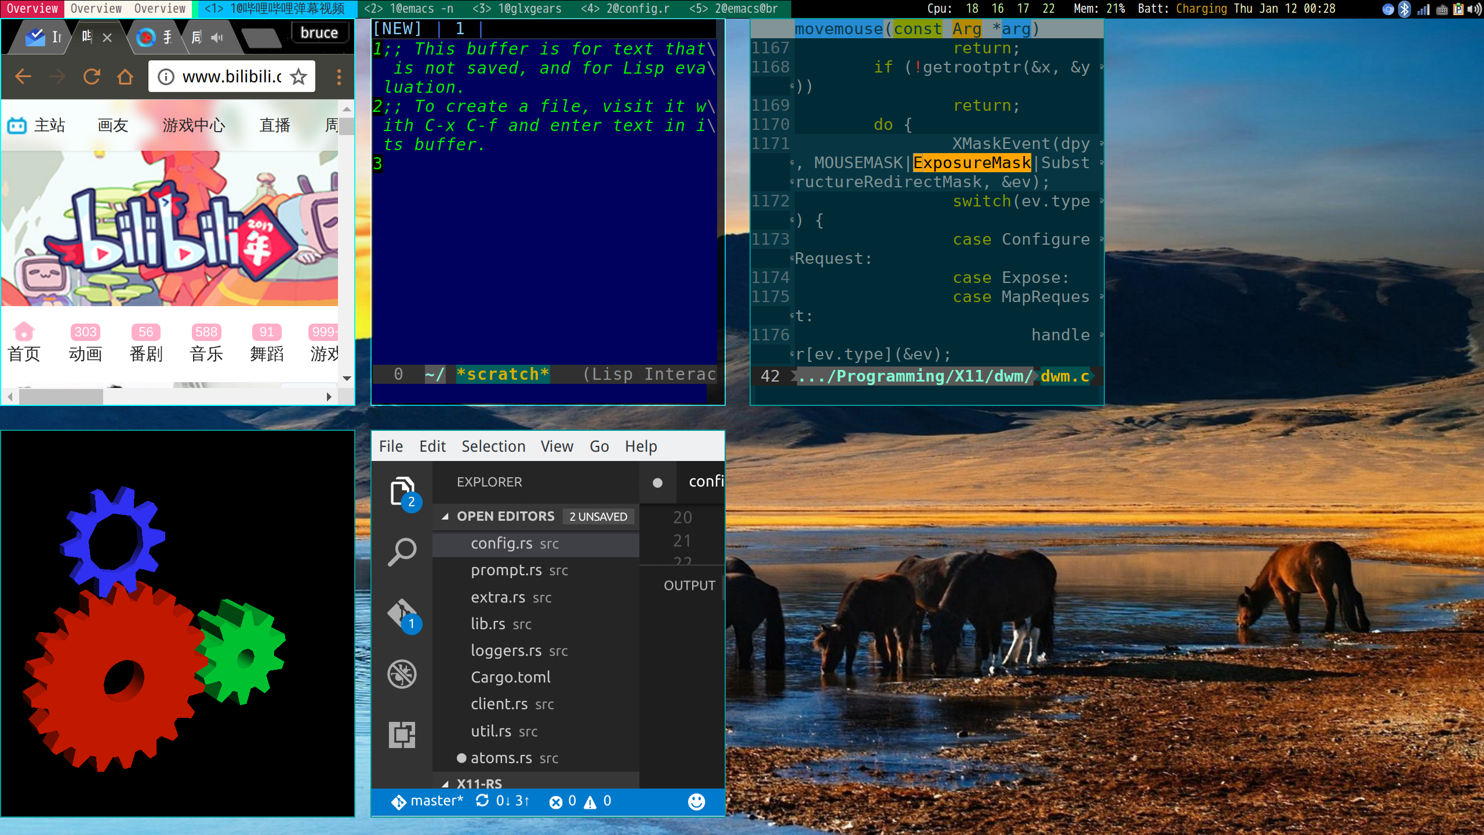Screen dimensions: 1484x835
Task: Open 游戏中心 link on bilibili
Action: (x=194, y=125)
